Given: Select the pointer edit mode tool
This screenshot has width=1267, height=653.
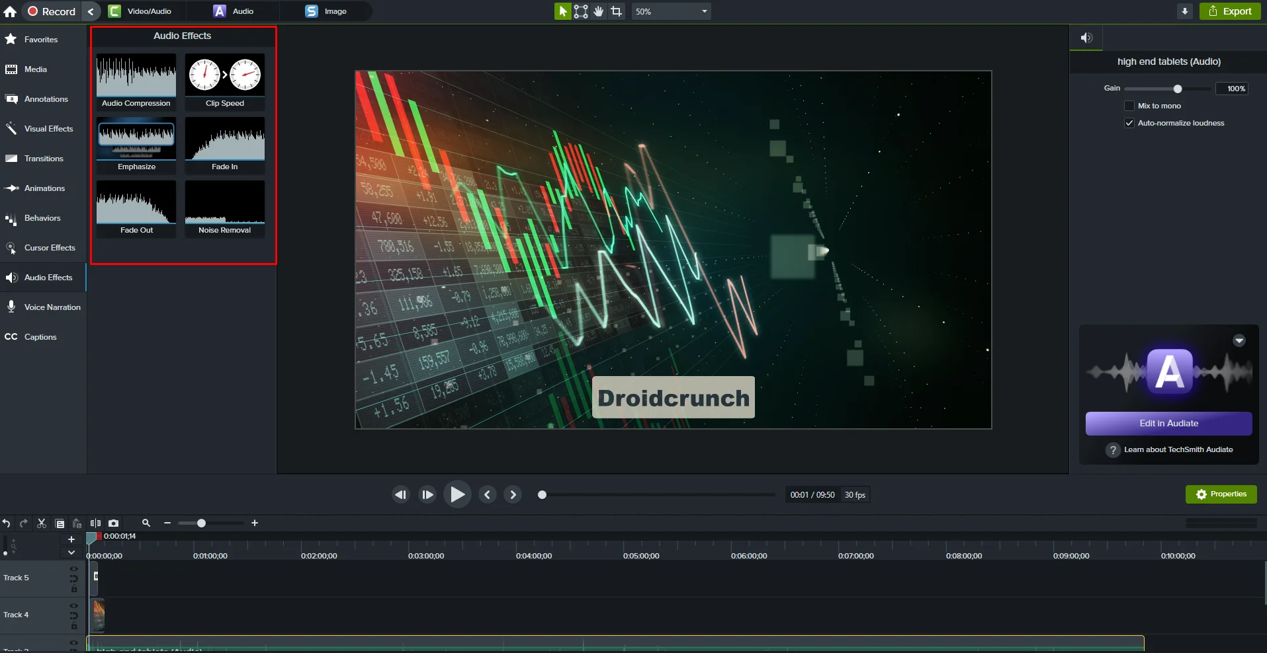Looking at the screenshot, I should point(562,11).
